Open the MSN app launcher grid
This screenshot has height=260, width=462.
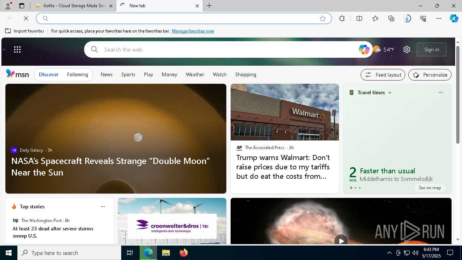click(x=17, y=49)
